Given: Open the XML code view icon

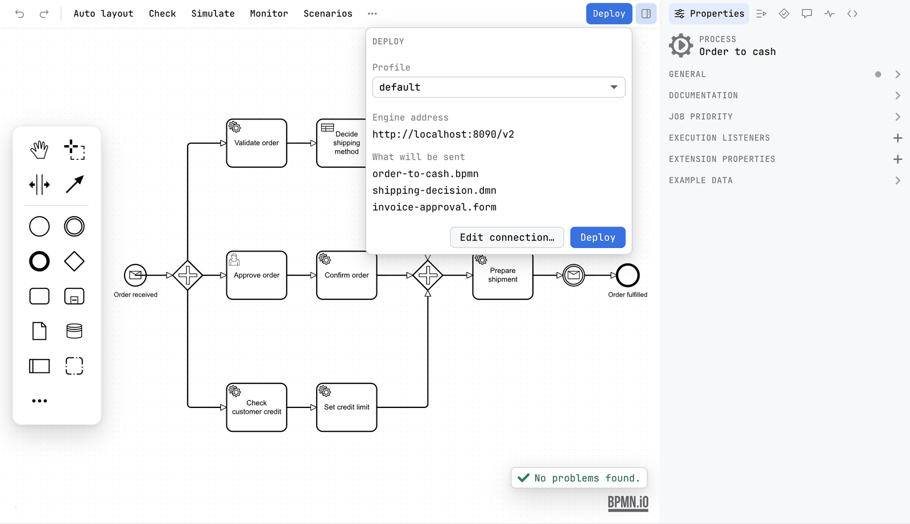Looking at the screenshot, I should pyautogui.click(x=852, y=14).
